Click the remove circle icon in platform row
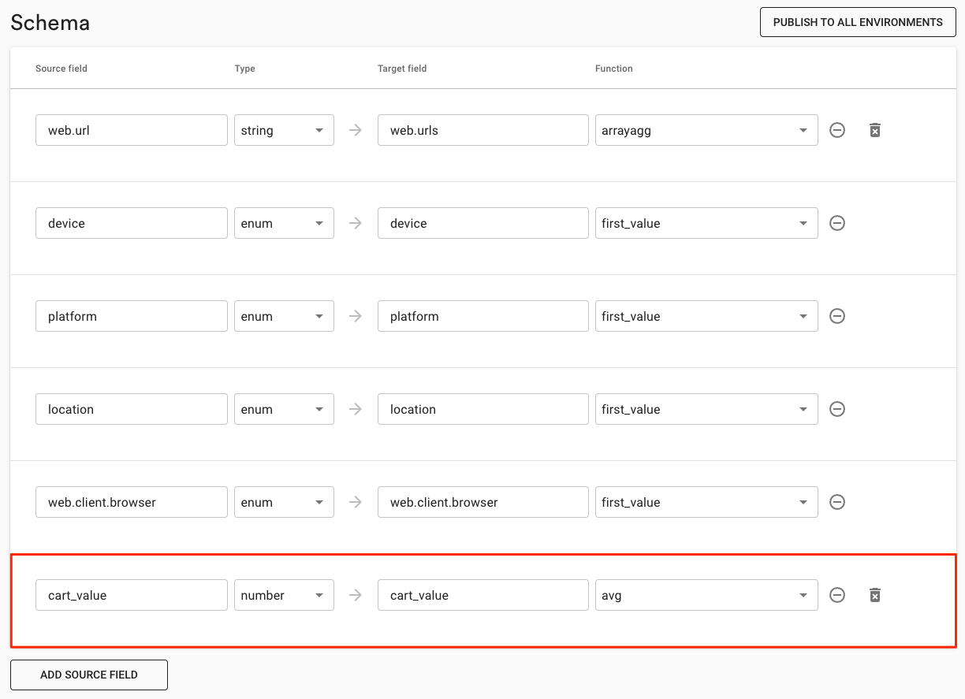The image size is (965, 699). (x=837, y=316)
